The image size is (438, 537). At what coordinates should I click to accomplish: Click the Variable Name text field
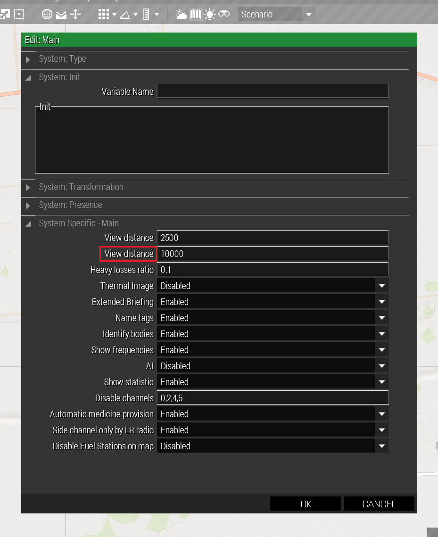(273, 91)
